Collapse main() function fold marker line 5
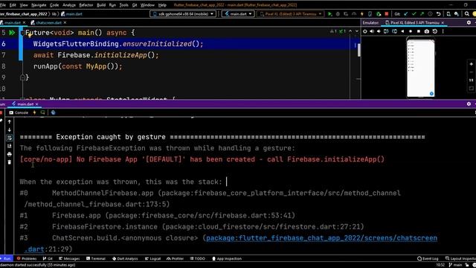 (x=22, y=33)
